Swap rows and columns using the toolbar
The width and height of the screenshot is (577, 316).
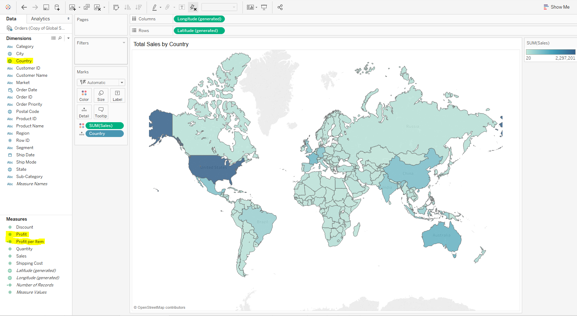point(116,7)
